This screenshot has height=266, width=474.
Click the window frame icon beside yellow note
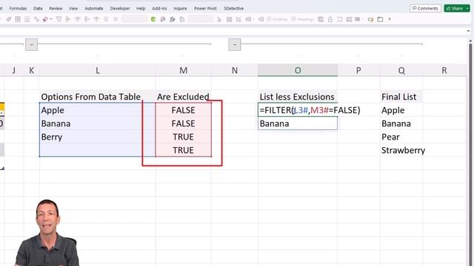[x=380, y=19]
